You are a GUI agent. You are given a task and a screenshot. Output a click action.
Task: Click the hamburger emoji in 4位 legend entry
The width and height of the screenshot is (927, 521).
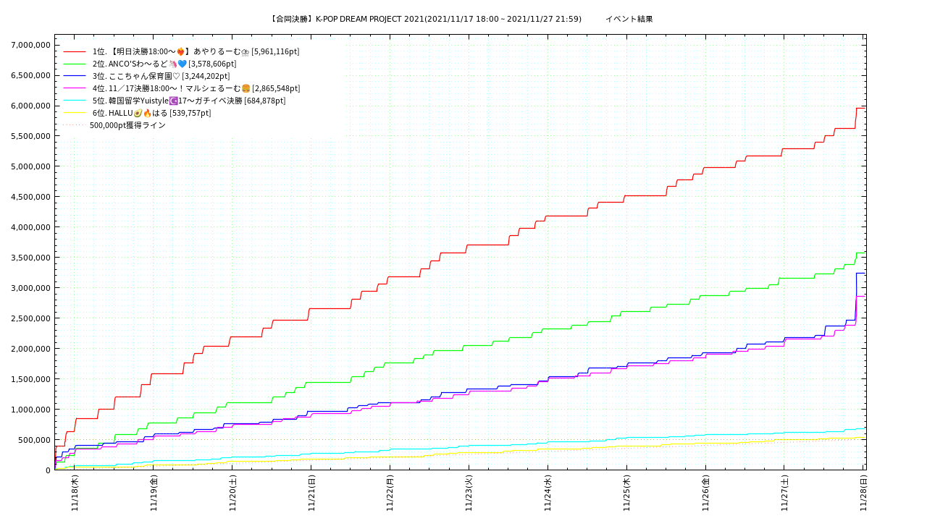pyautogui.click(x=246, y=88)
